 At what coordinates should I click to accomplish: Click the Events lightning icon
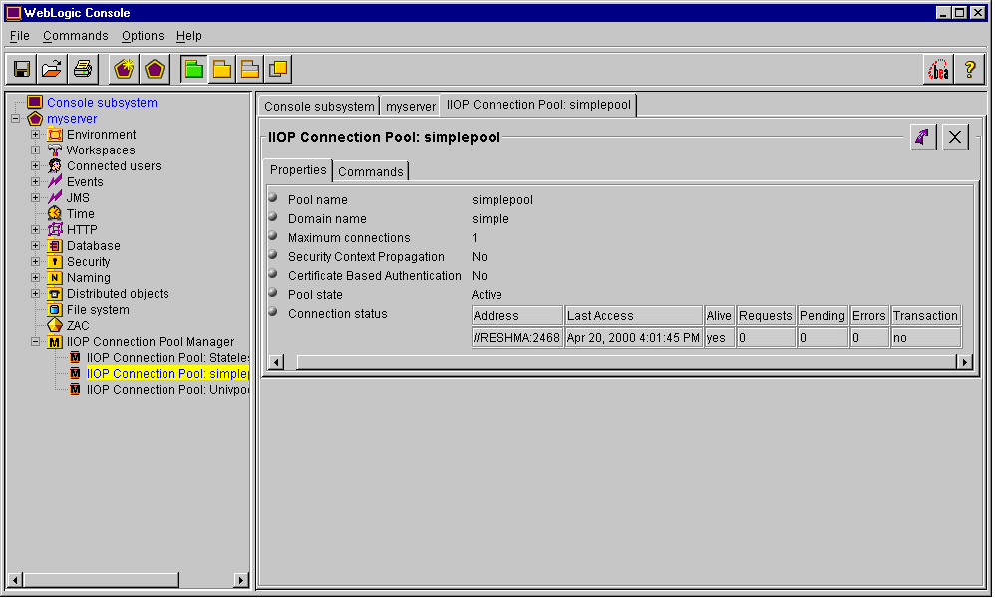[x=55, y=182]
